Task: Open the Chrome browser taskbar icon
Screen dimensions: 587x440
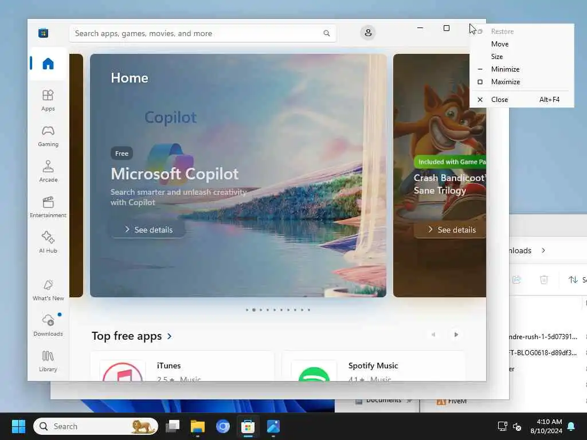Action: [223, 426]
